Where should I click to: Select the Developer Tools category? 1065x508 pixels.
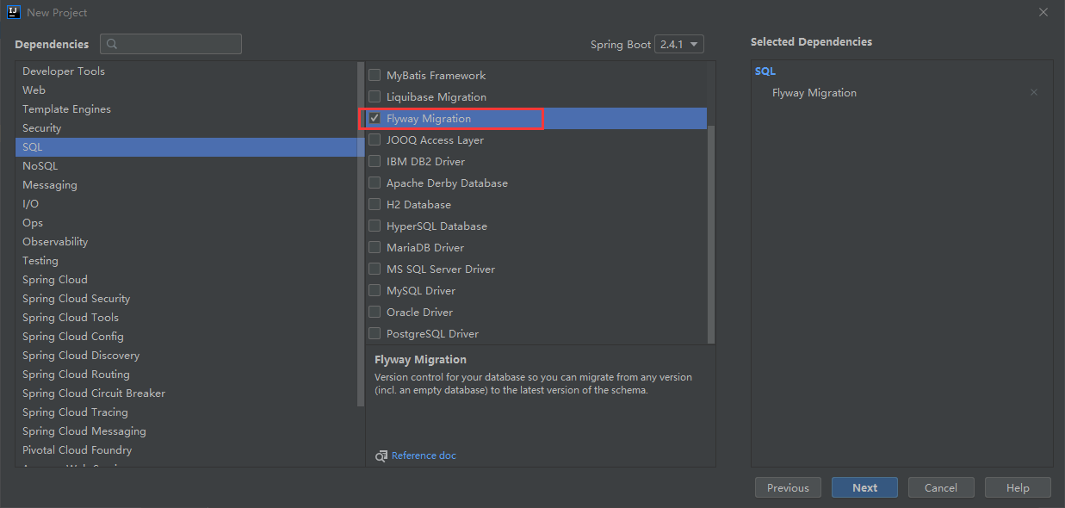pyautogui.click(x=186, y=71)
